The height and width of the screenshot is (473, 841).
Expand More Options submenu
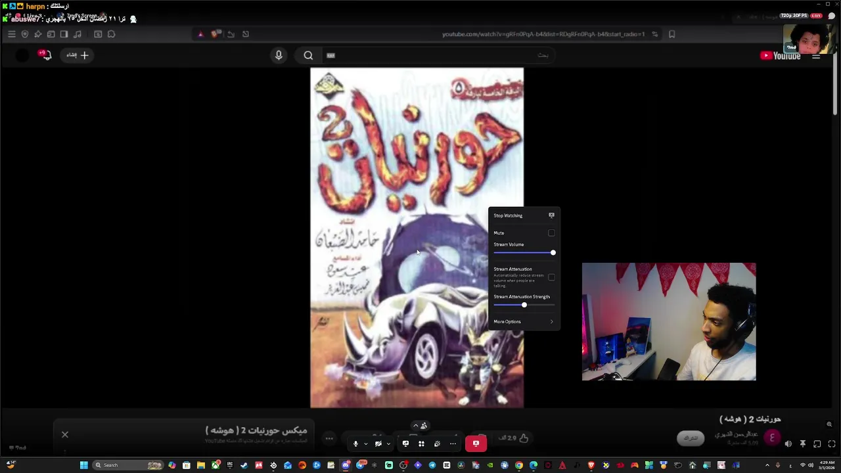click(524, 321)
